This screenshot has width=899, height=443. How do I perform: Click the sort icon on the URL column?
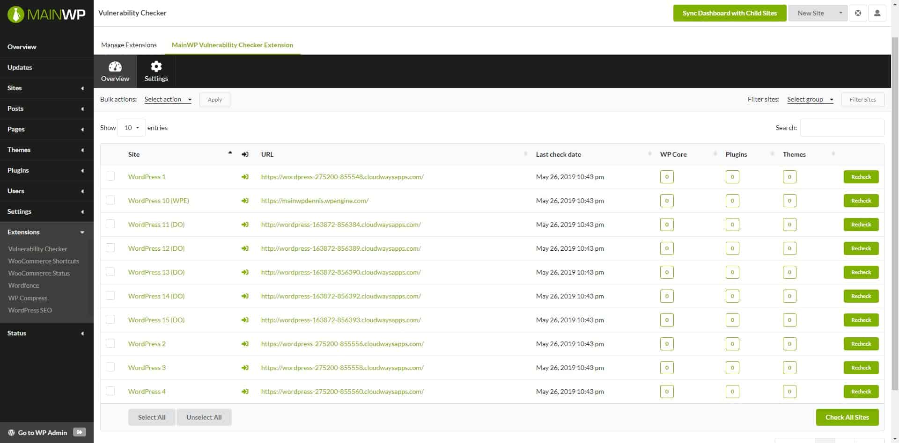click(x=525, y=154)
